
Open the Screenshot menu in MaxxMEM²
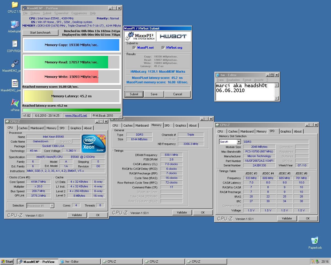coord(61,13)
